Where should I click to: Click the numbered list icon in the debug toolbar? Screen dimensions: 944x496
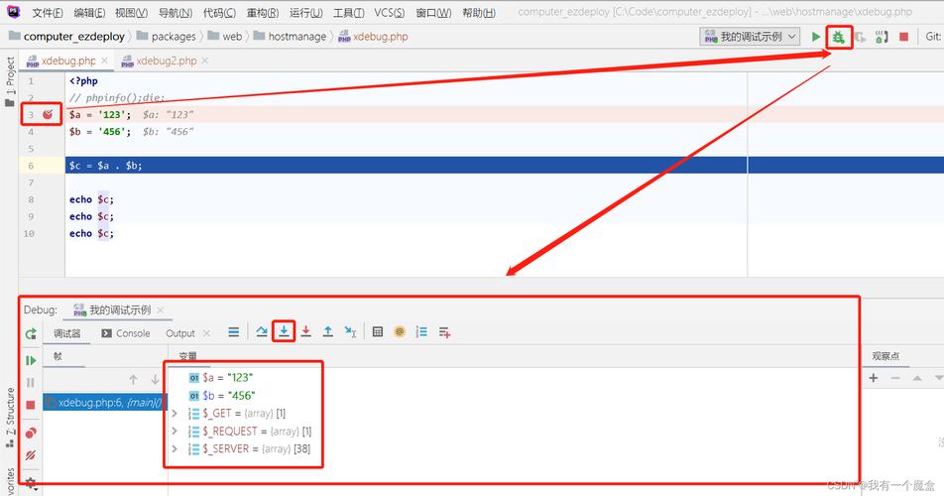coord(421,331)
